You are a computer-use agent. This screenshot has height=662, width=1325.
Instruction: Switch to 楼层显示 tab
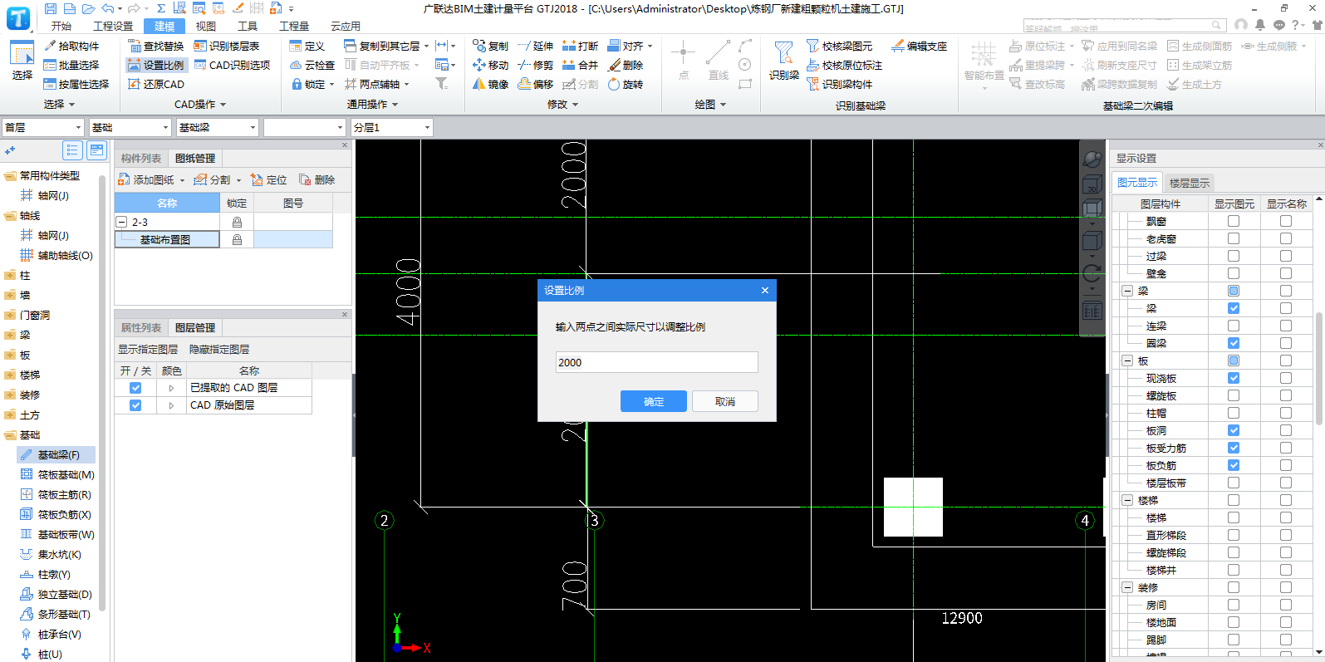(1190, 183)
